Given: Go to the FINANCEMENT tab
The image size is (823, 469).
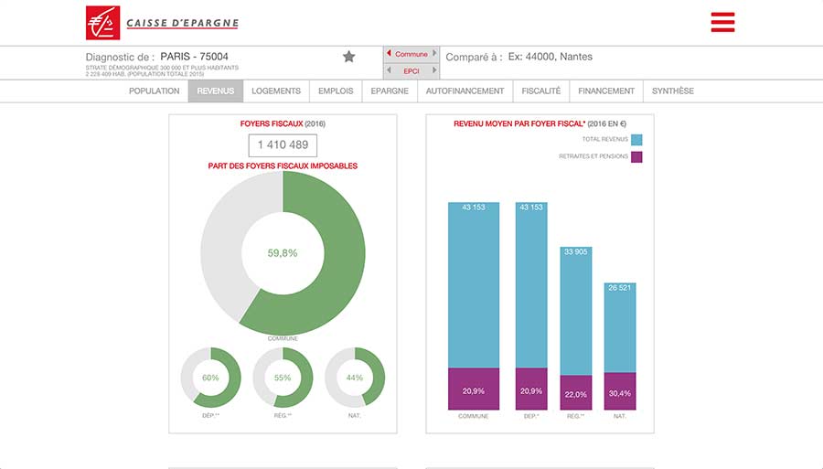Looking at the screenshot, I should [606, 91].
